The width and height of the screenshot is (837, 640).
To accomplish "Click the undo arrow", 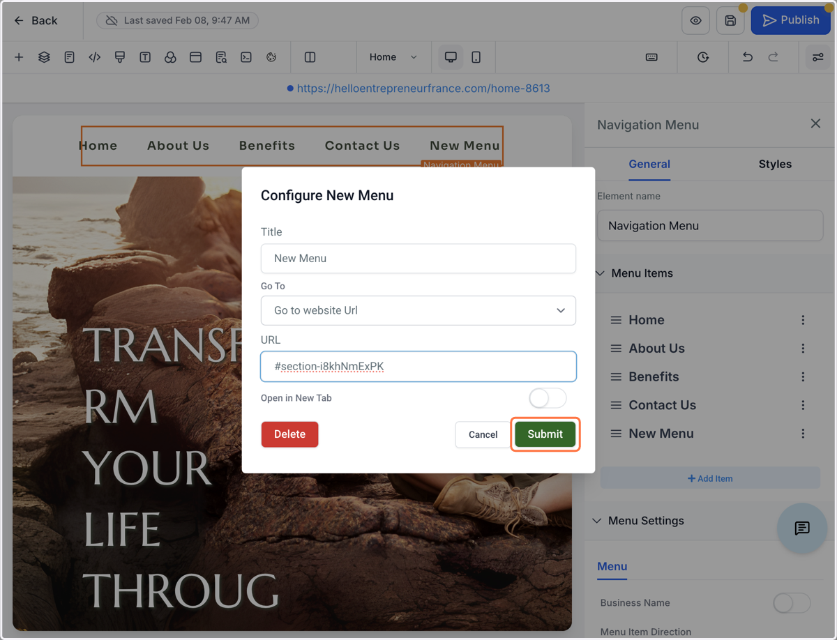I will click(748, 57).
